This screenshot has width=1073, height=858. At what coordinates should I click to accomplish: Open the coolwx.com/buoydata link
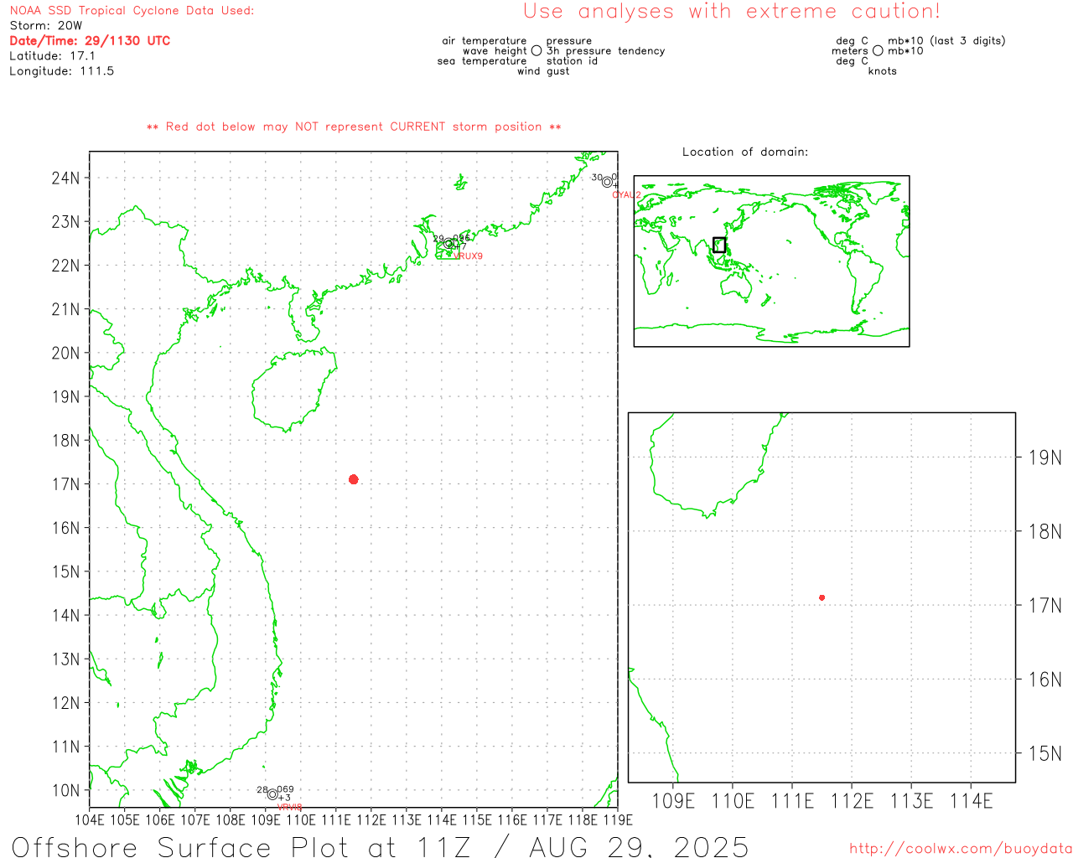pos(961,849)
